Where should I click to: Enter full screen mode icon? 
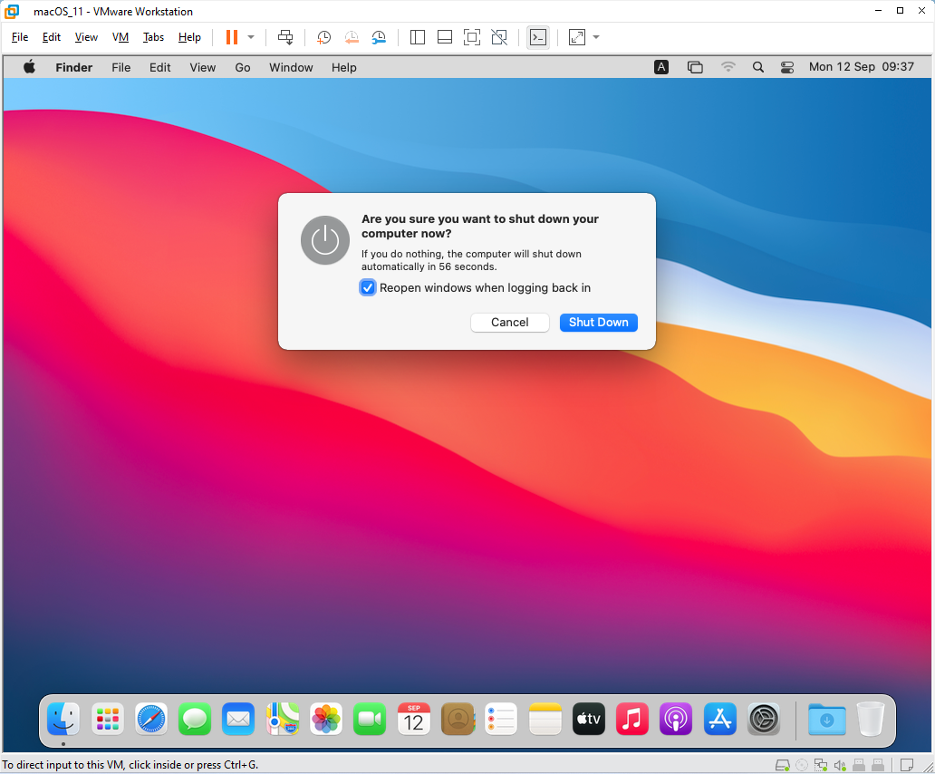[x=472, y=37]
